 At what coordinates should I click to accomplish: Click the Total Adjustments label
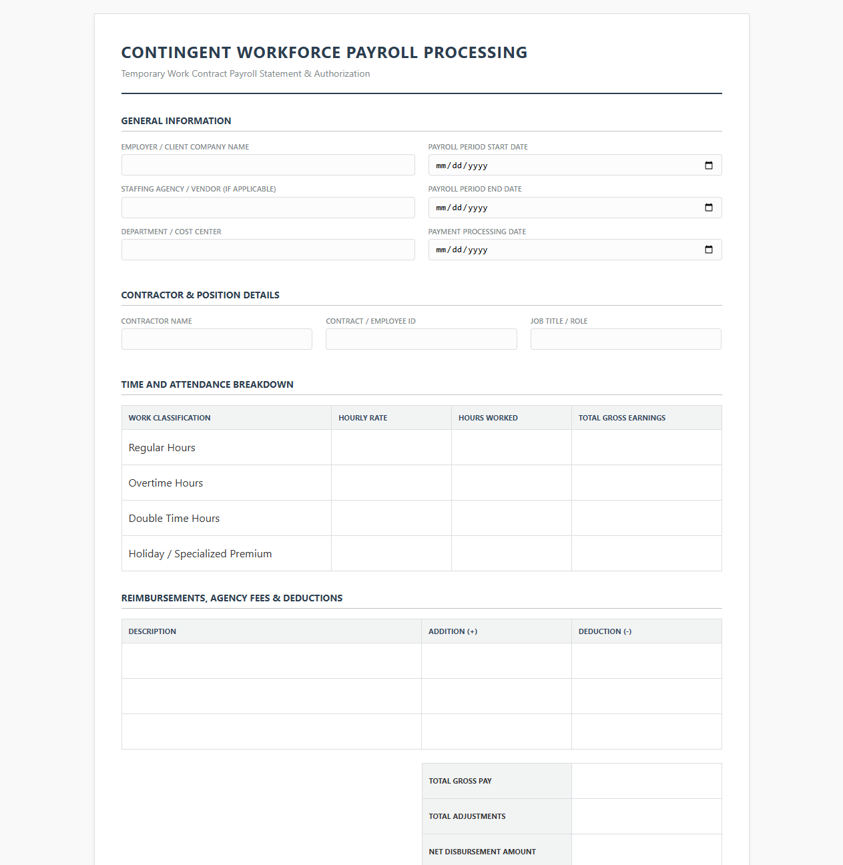click(467, 816)
